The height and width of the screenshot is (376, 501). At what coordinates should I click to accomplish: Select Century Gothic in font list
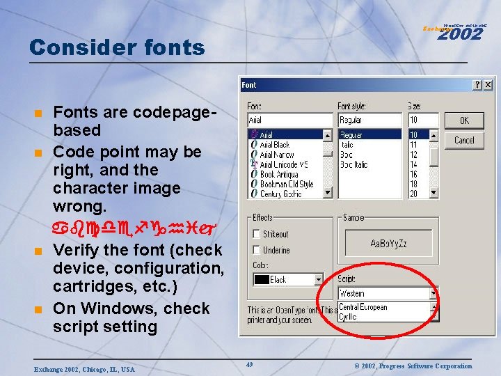285,194
